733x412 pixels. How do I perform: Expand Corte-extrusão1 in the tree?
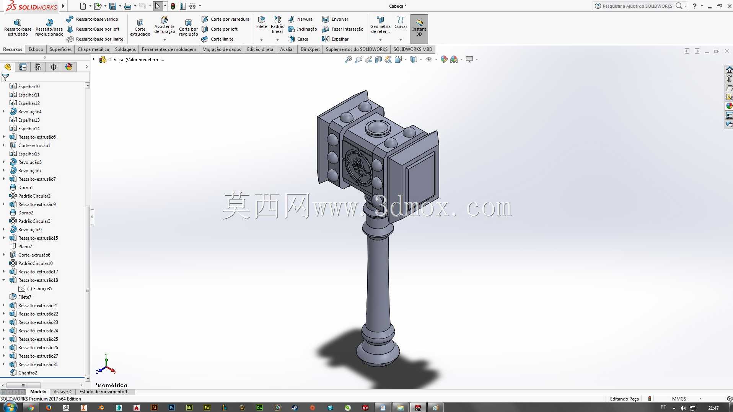[4, 145]
